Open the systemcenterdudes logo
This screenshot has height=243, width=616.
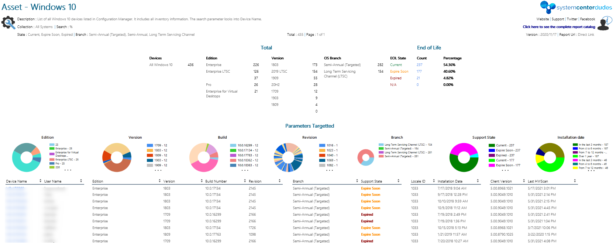point(576,7)
